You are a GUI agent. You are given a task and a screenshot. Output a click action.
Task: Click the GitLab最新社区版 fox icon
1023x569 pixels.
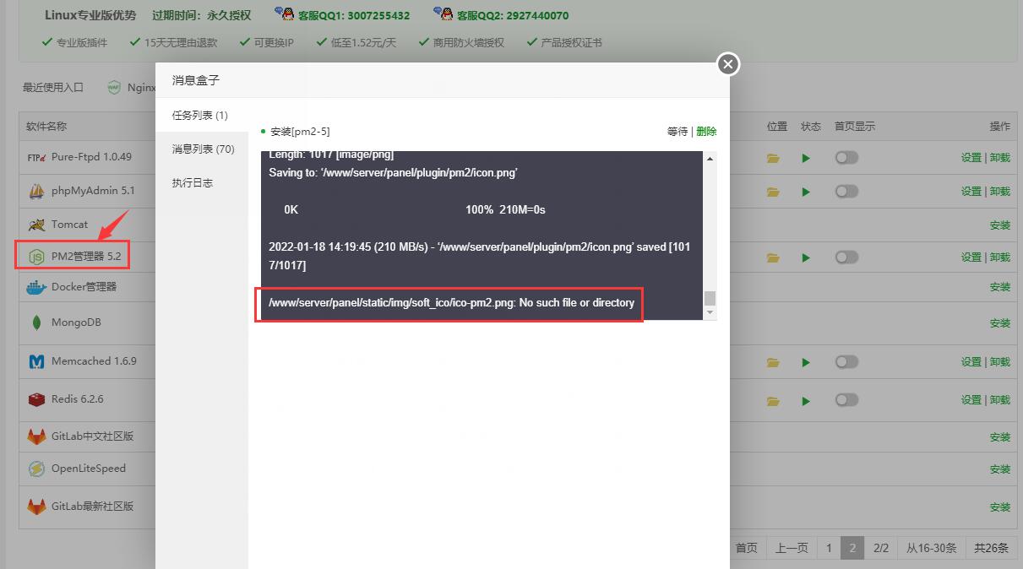(36, 507)
